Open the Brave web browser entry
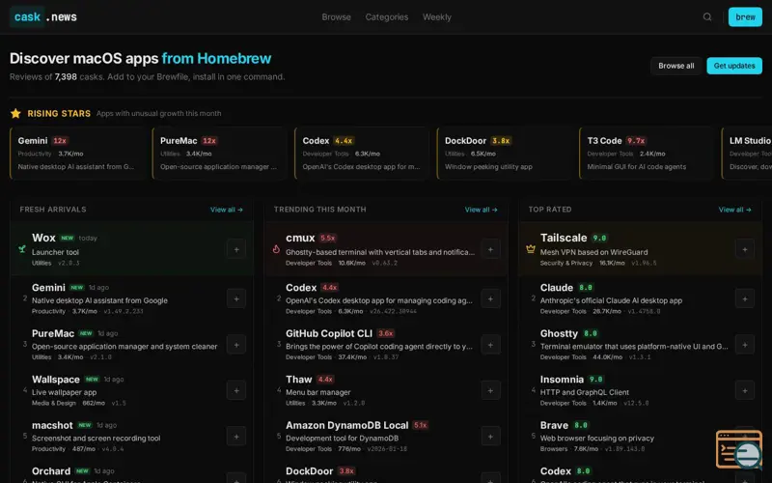 (641, 436)
